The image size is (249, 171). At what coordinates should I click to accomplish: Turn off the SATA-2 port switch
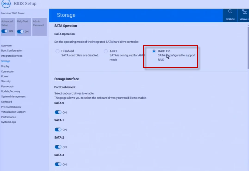(x=58, y=147)
